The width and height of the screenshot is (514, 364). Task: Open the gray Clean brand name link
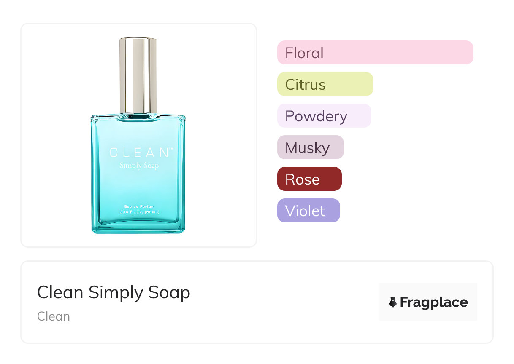(54, 316)
